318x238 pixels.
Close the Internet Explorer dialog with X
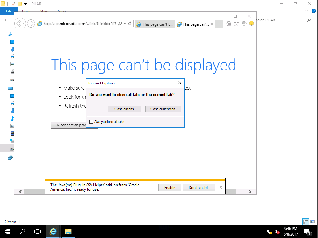coord(180,83)
